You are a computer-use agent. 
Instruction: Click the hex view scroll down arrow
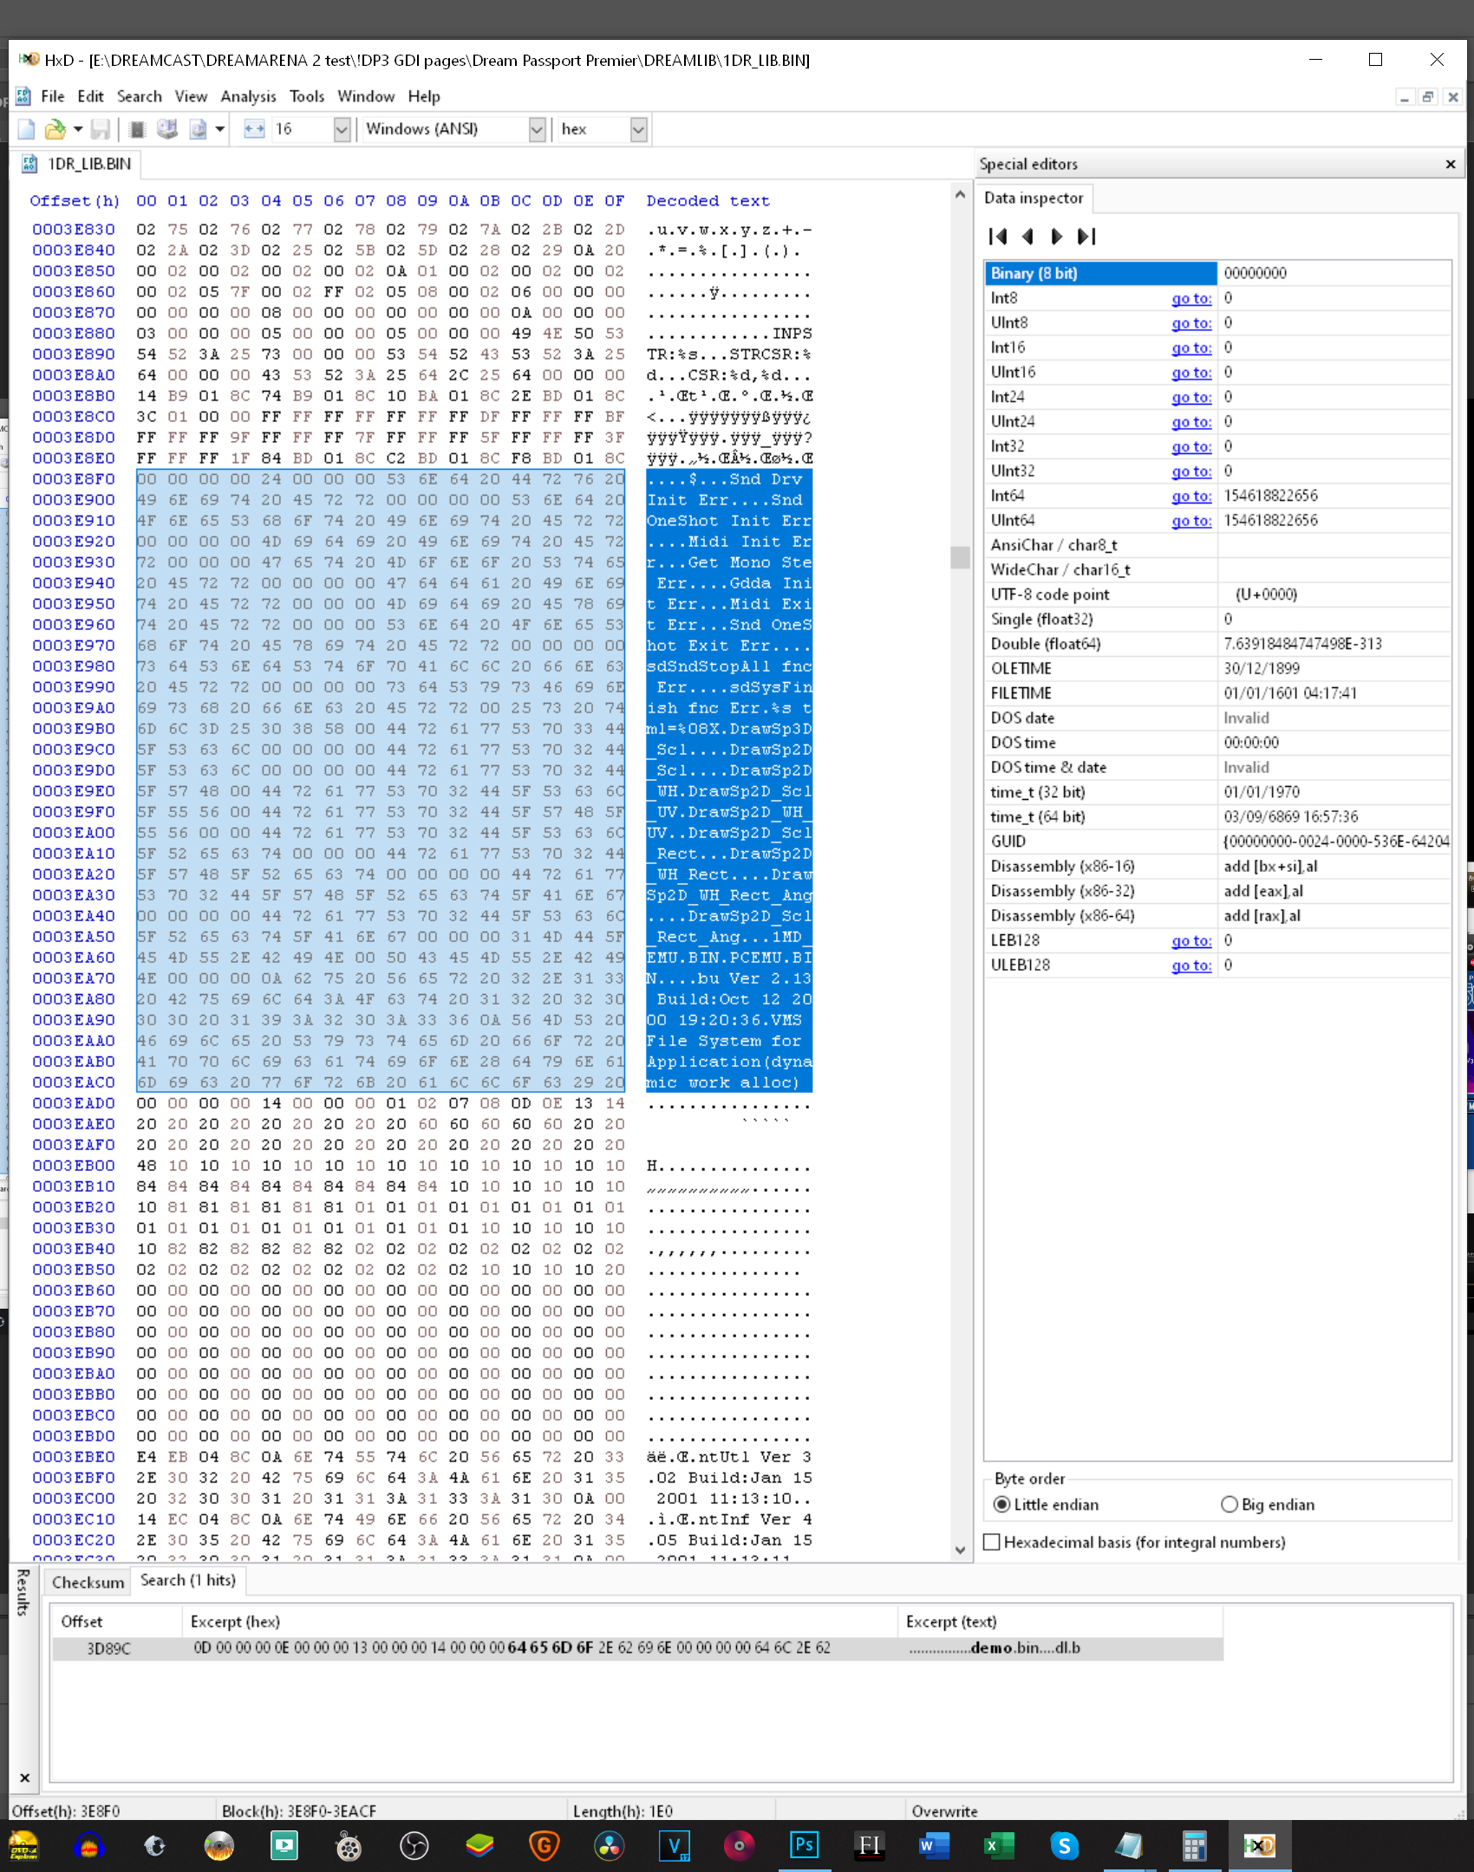[960, 1550]
